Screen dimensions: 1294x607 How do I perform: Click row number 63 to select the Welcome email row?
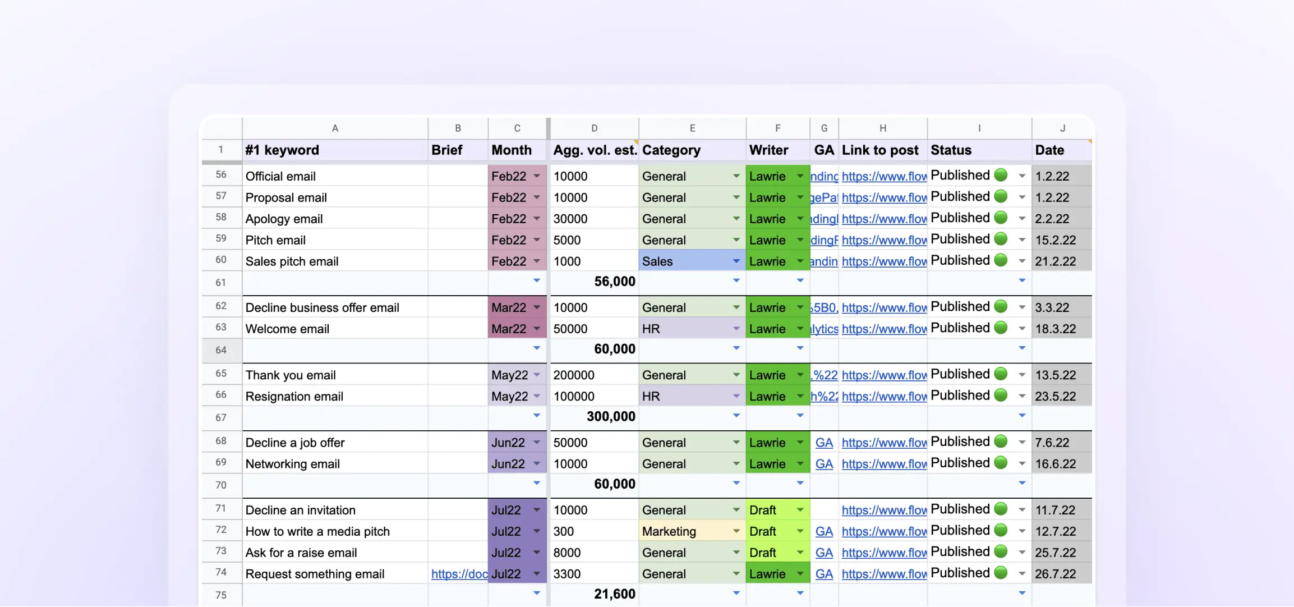pos(220,328)
